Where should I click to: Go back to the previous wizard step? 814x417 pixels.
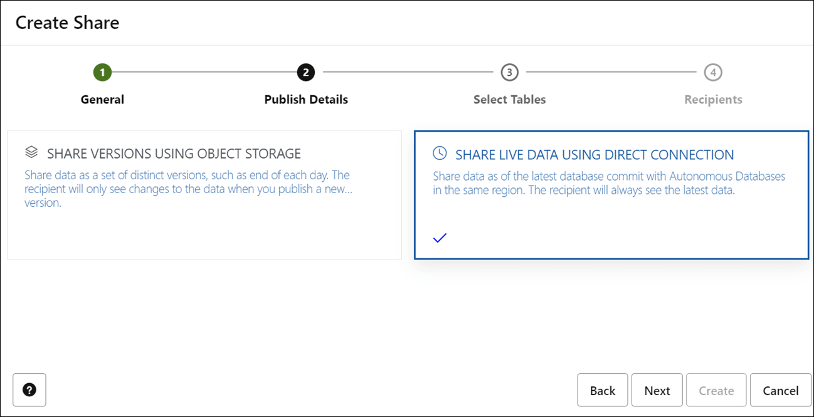point(602,390)
